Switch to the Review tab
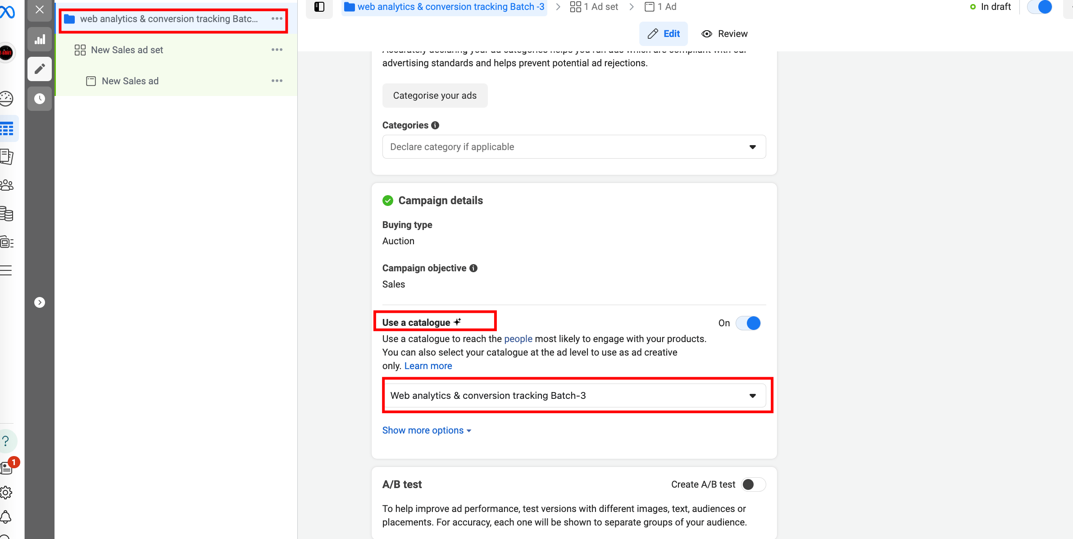 (x=724, y=34)
